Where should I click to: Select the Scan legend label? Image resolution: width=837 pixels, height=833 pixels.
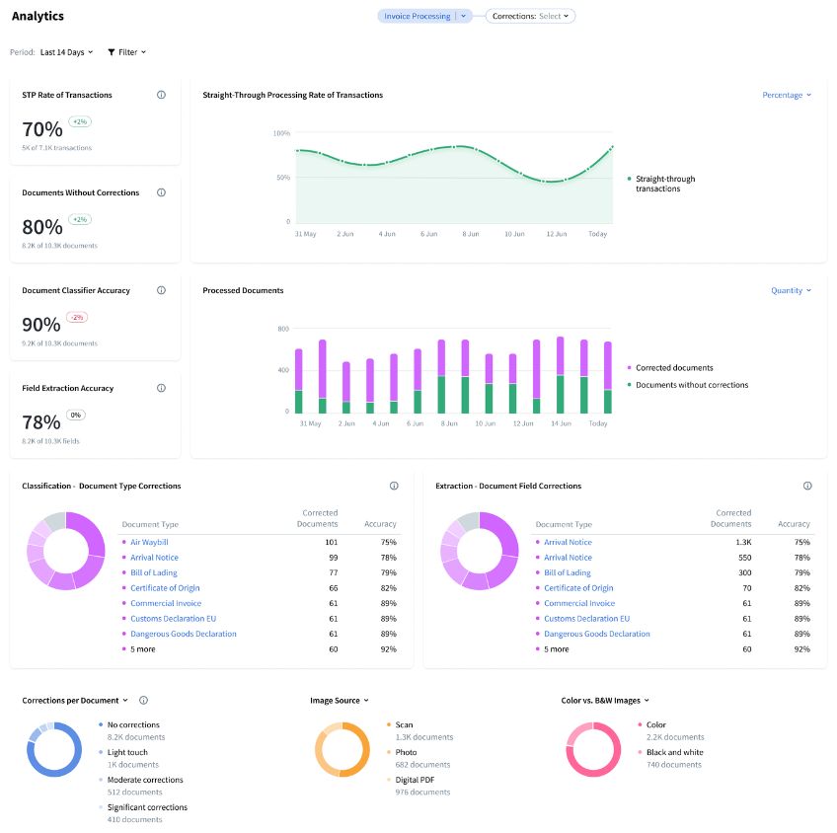pos(404,724)
